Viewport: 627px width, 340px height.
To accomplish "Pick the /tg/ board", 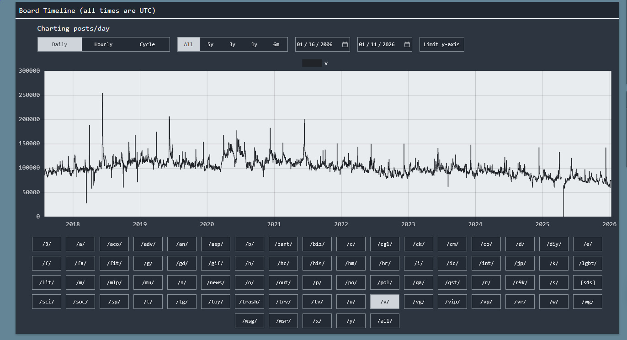I will pyautogui.click(x=182, y=302).
